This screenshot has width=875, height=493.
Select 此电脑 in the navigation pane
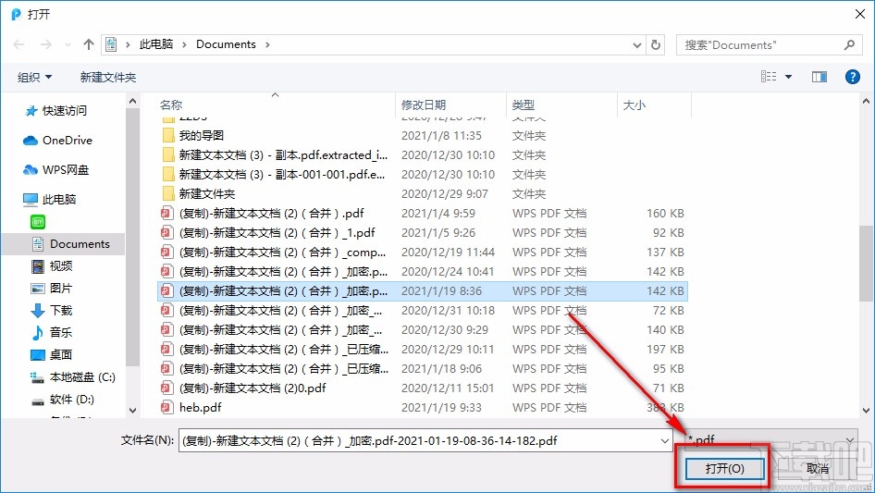click(x=50, y=199)
